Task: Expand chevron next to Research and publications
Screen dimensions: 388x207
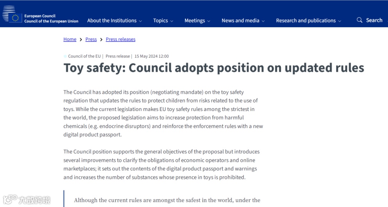Action: [x=339, y=21]
